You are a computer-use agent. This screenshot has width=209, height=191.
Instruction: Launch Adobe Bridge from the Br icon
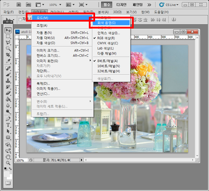click(x=19, y=5)
